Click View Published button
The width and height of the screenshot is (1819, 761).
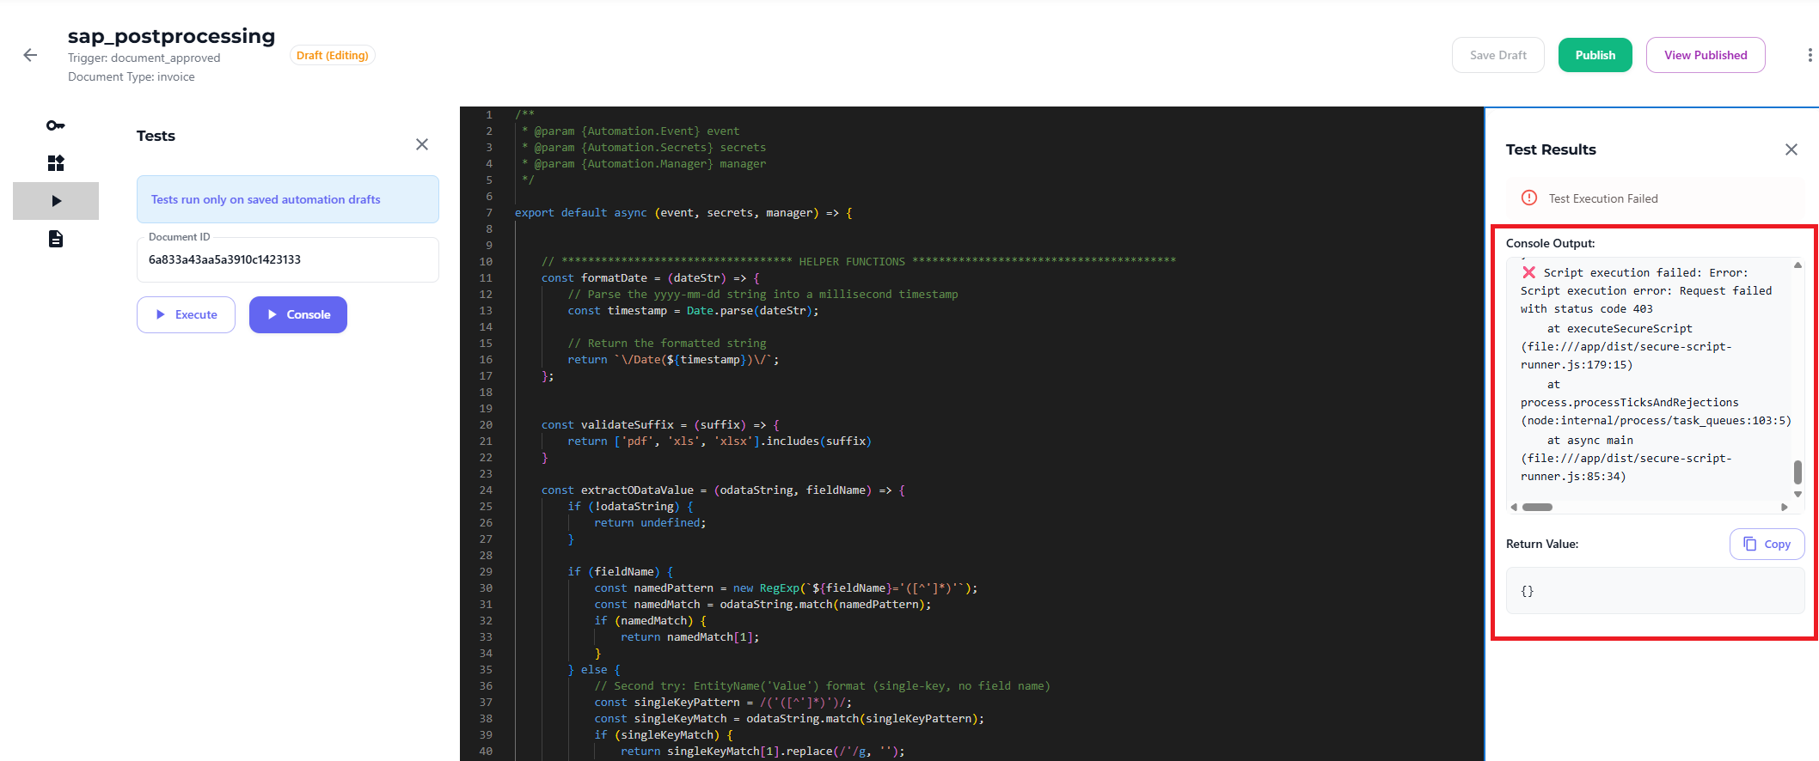point(1706,55)
